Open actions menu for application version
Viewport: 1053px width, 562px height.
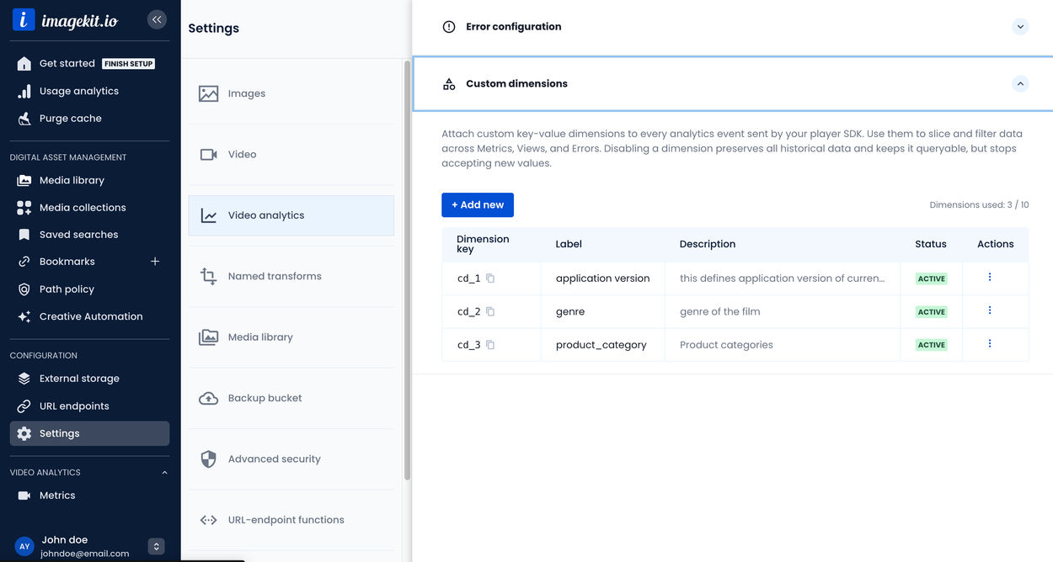990,277
